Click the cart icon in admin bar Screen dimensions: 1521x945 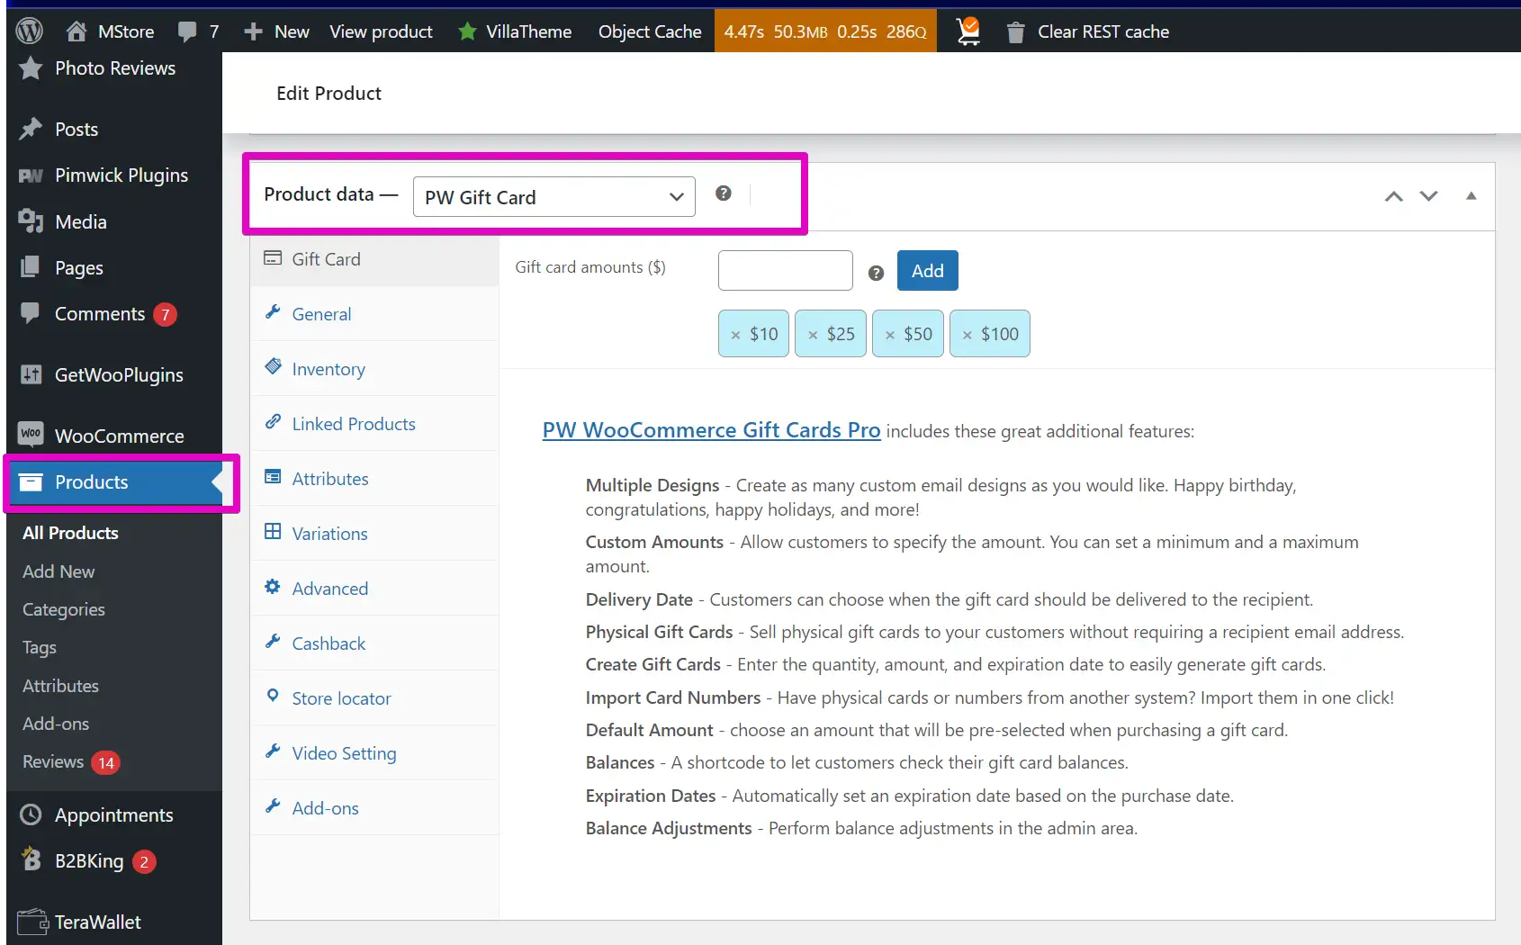[x=968, y=31]
